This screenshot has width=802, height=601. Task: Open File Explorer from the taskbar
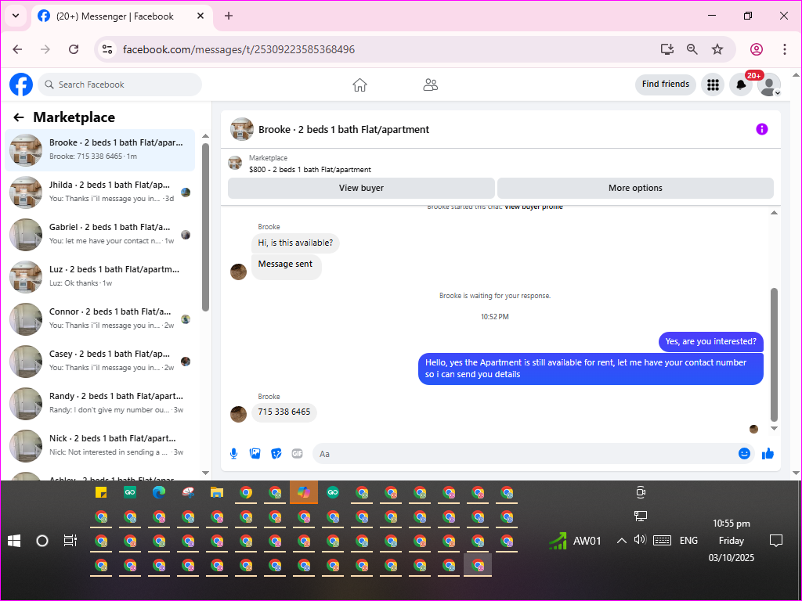pos(217,492)
